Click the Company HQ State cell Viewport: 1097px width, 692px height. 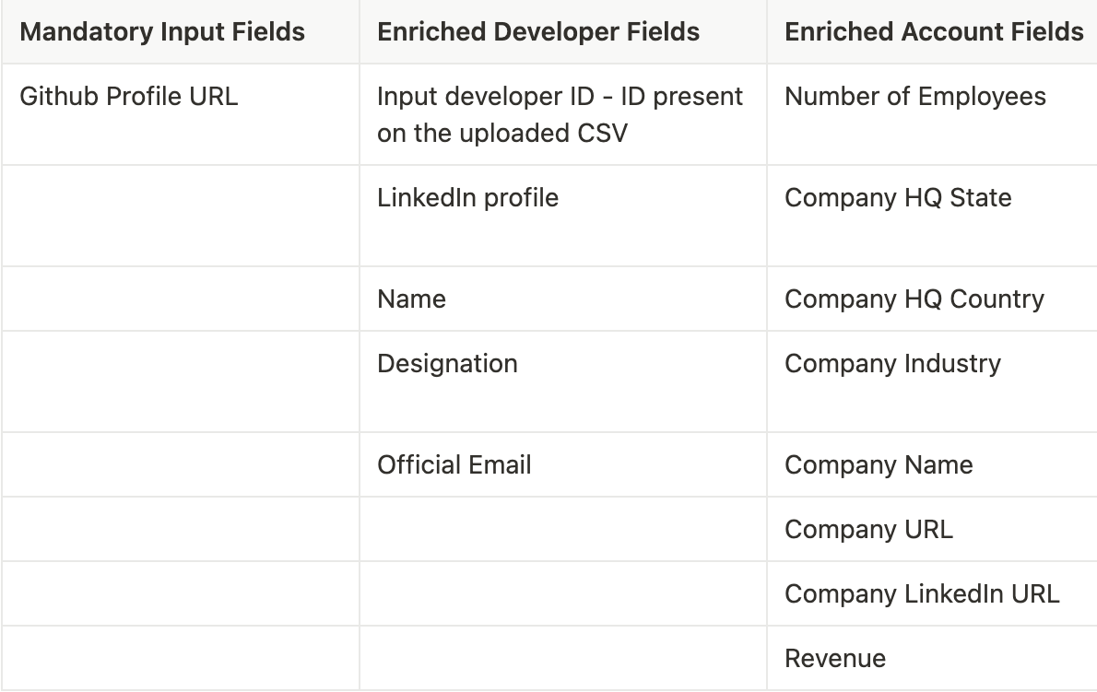(898, 198)
